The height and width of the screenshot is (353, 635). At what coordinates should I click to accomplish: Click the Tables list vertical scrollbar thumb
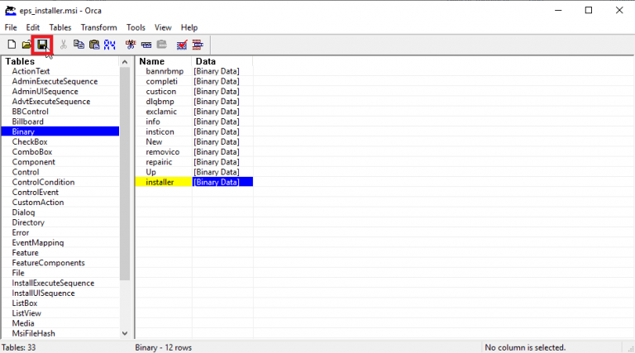coord(125,174)
